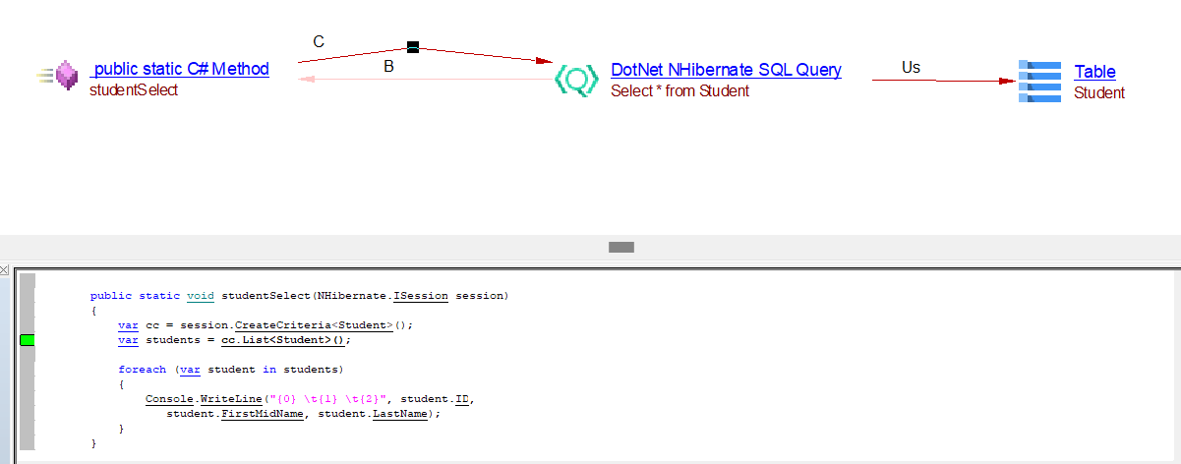1181x464 pixels.
Task: Click the underlined cc.List<Student>() call
Action: 285,340
